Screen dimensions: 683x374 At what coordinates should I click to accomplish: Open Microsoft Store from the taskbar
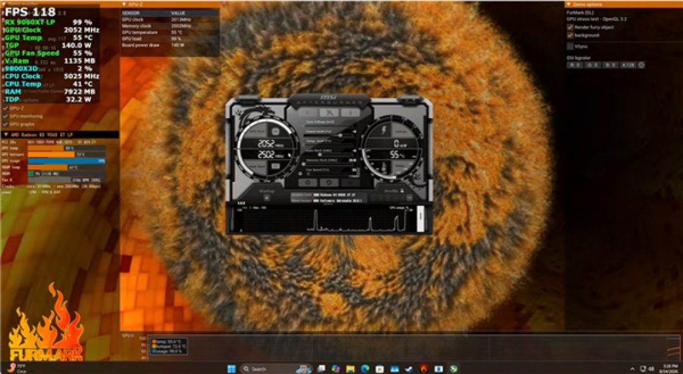(x=380, y=369)
